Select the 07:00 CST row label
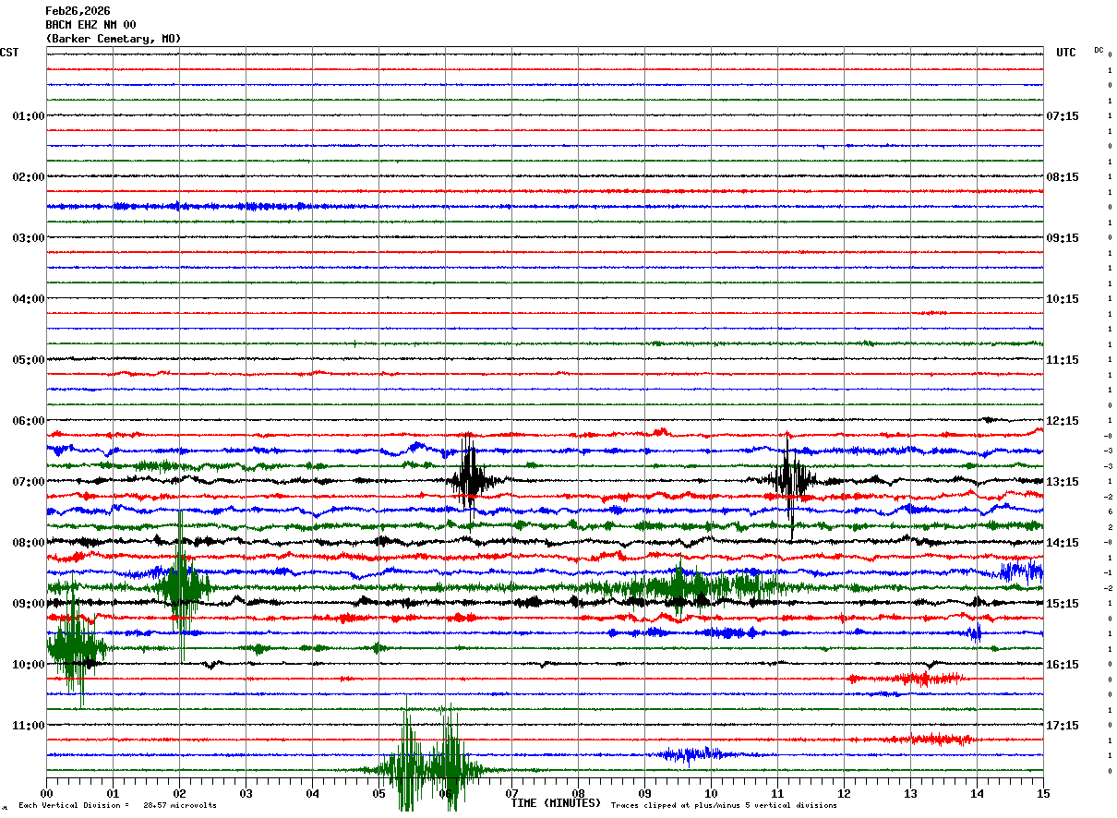 pyautogui.click(x=29, y=482)
